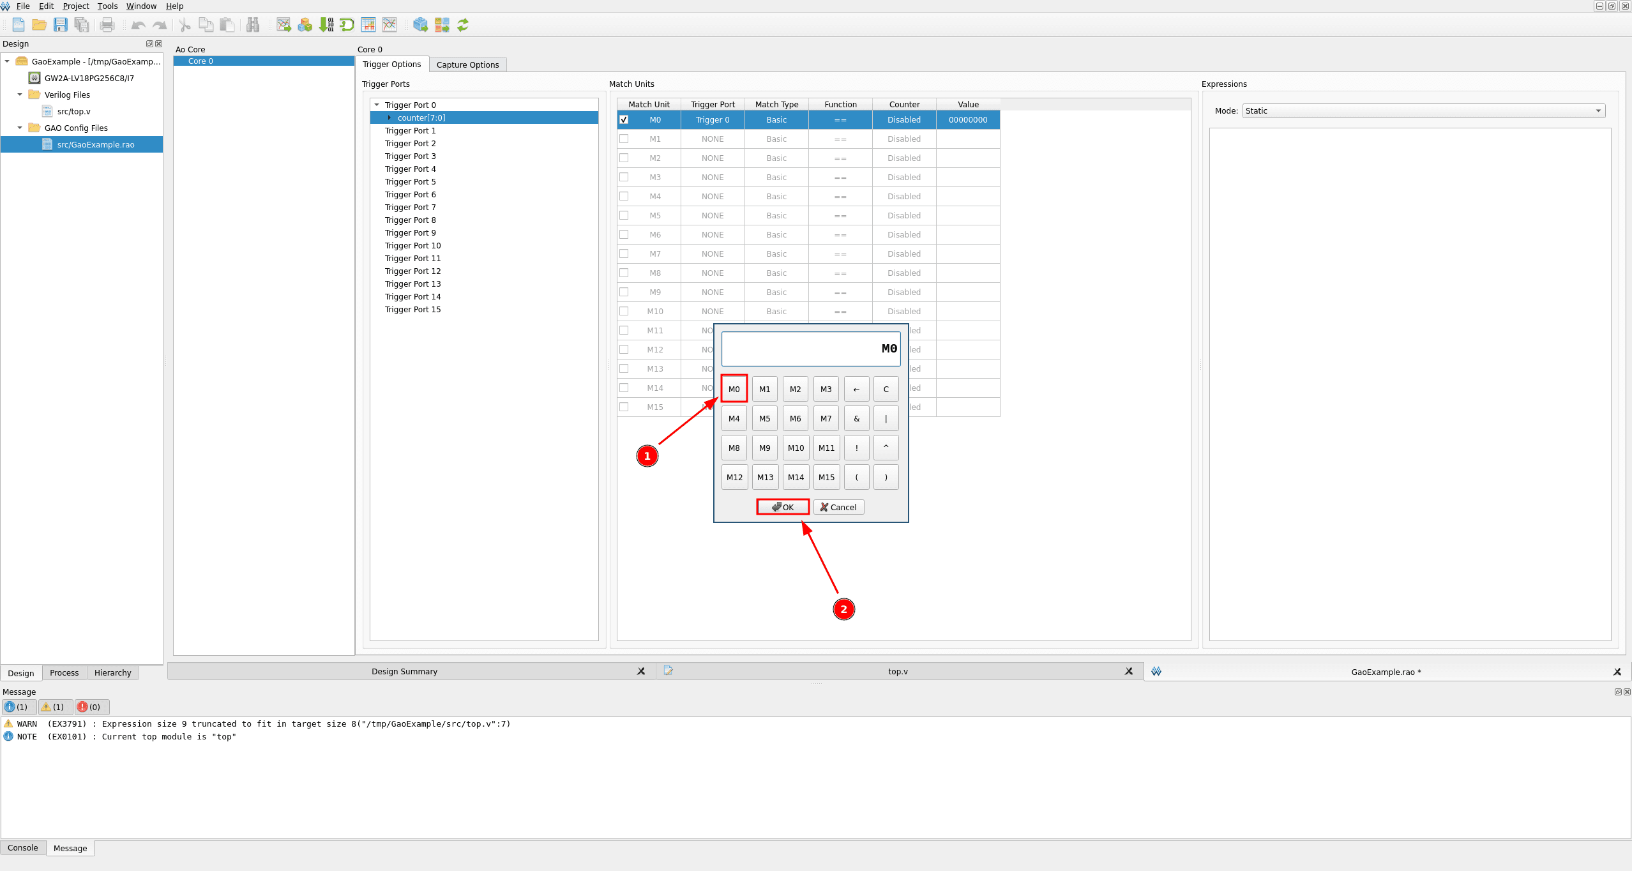Open the waveform chart icon
This screenshot has width=1632, height=871.
tap(389, 25)
